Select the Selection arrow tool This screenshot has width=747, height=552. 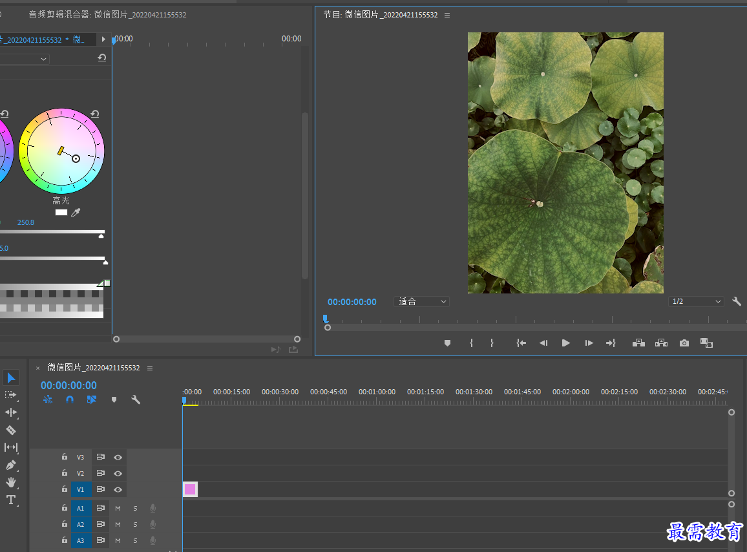coord(11,378)
